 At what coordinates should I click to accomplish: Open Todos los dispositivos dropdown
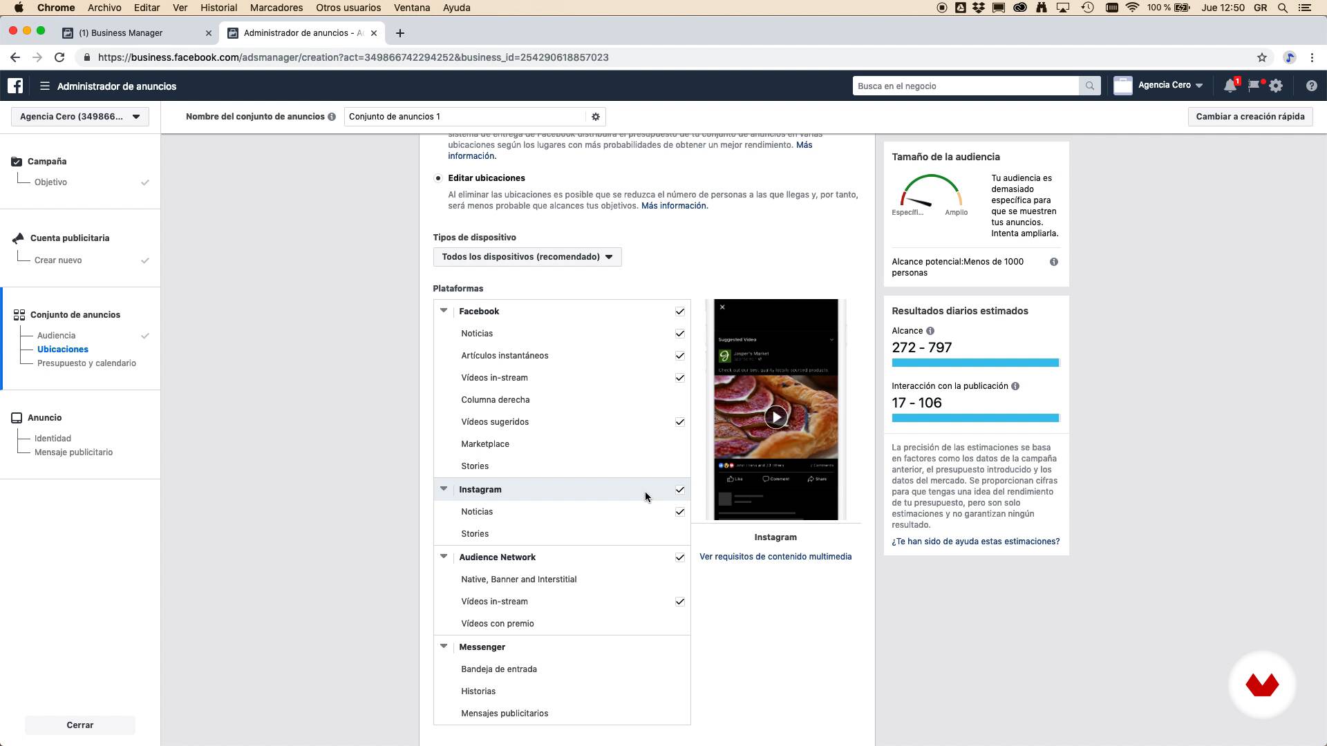(527, 257)
